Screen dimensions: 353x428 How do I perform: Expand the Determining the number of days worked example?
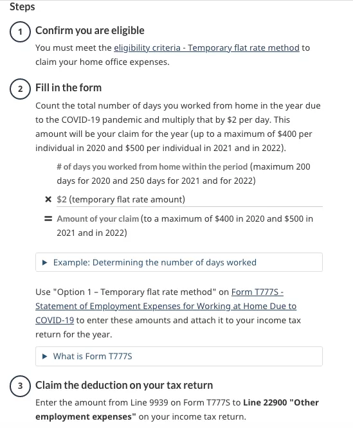tap(179, 262)
